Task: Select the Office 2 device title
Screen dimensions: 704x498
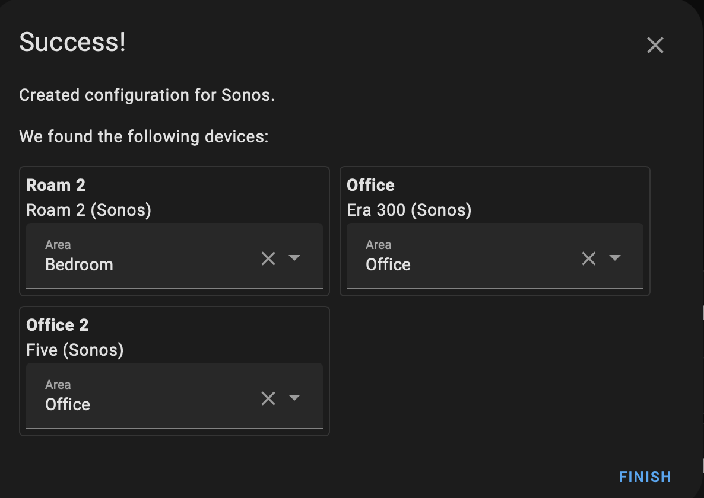Action: pos(58,325)
